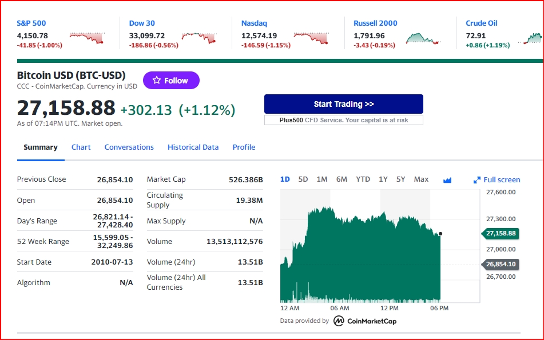This screenshot has height=340, width=544.
Task: Click the CoinMarketCap logo icon
Action: (x=339, y=321)
